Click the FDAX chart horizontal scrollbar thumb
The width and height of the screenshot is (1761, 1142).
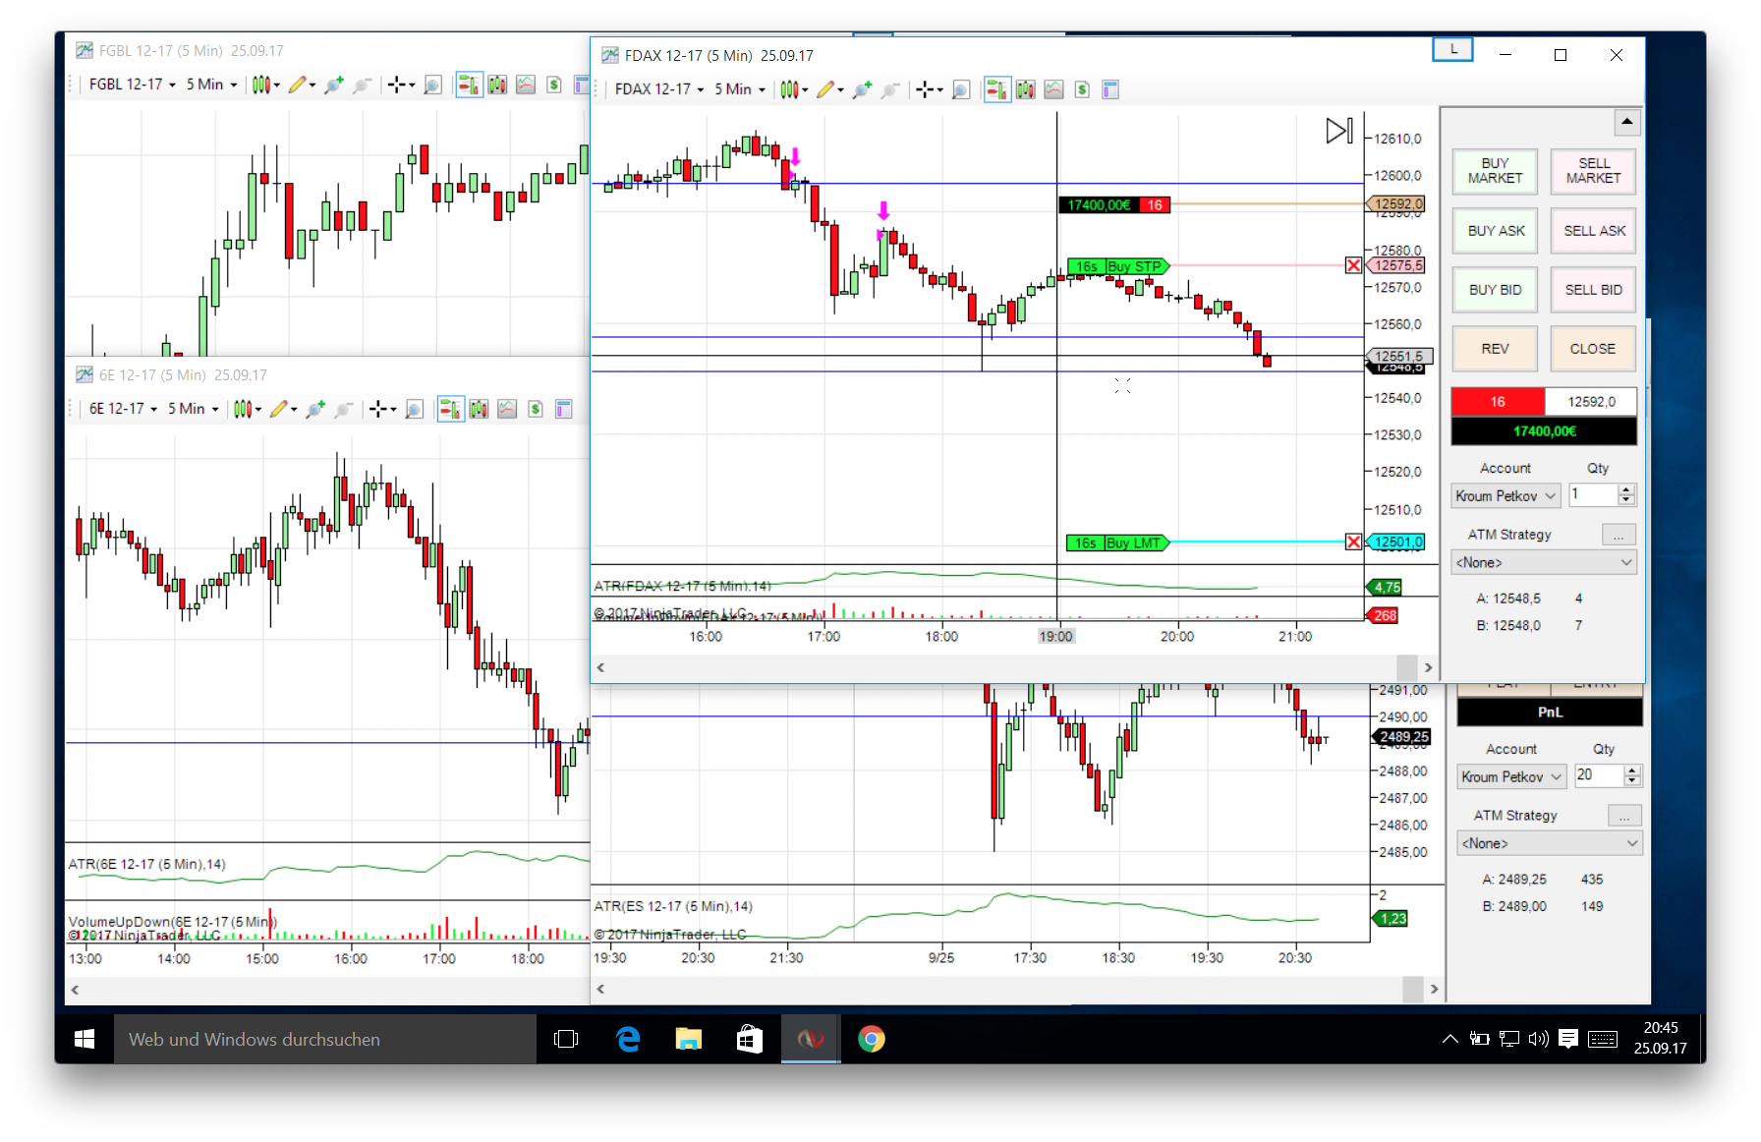[x=1407, y=667]
